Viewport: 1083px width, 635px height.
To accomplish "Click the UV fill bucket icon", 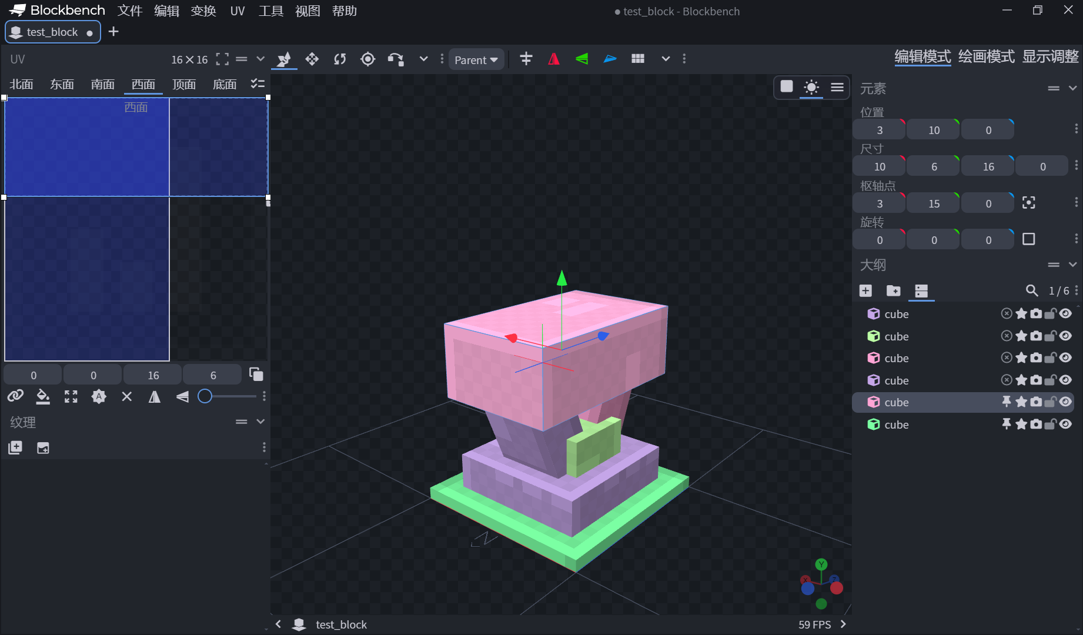I will click(x=43, y=397).
